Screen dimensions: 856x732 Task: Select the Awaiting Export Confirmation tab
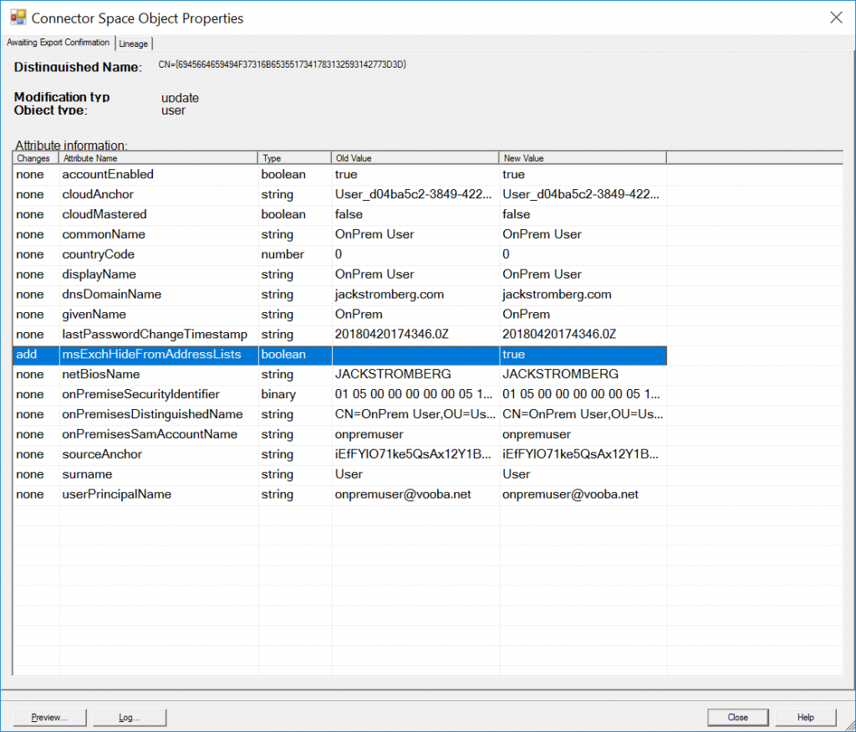point(58,43)
